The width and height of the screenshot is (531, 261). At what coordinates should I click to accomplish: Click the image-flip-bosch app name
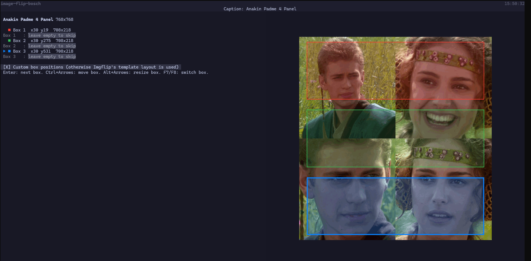21,4
